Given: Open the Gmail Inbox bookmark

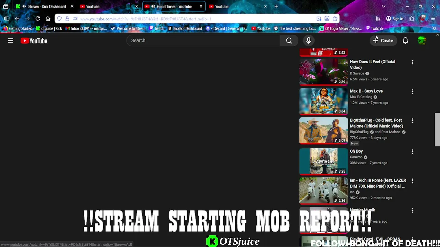Looking at the screenshot, I should coord(86,28).
